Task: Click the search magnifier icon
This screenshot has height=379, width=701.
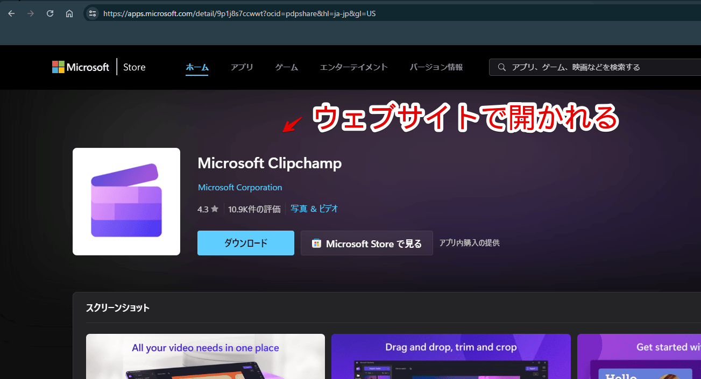Action: point(502,67)
